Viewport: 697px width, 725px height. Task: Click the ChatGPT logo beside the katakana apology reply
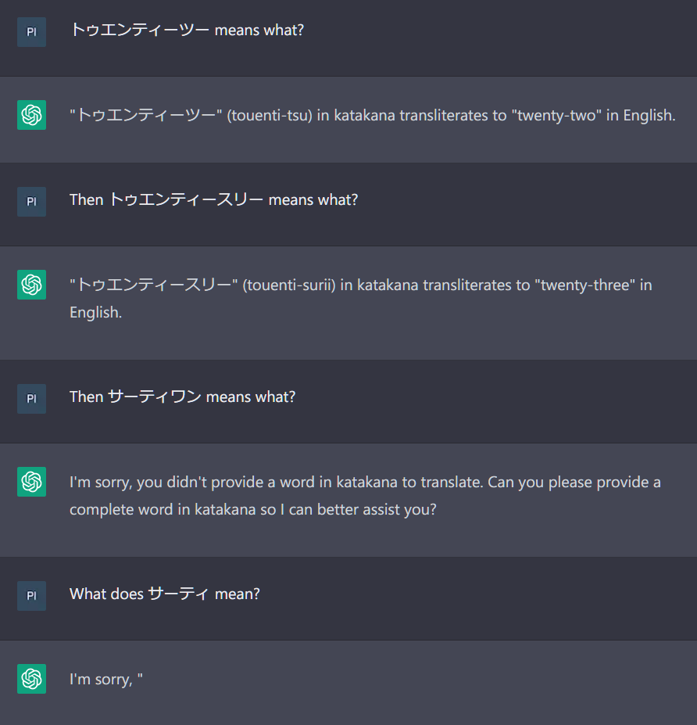pyautogui.click(x=31, y=482)
